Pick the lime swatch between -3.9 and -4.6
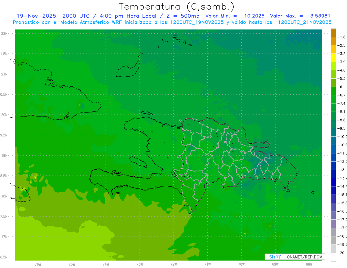The image size is (347, 268). coord(333,66)
